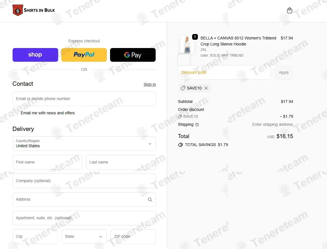Click the SAVE10 tag icon in chip
327x249 pixels.
point(183,88)
